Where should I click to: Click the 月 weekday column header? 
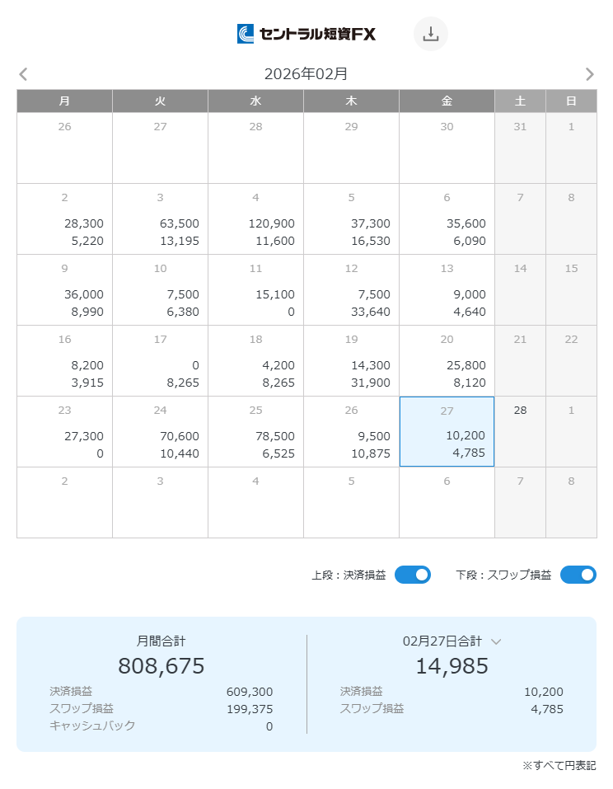[64, 101]
